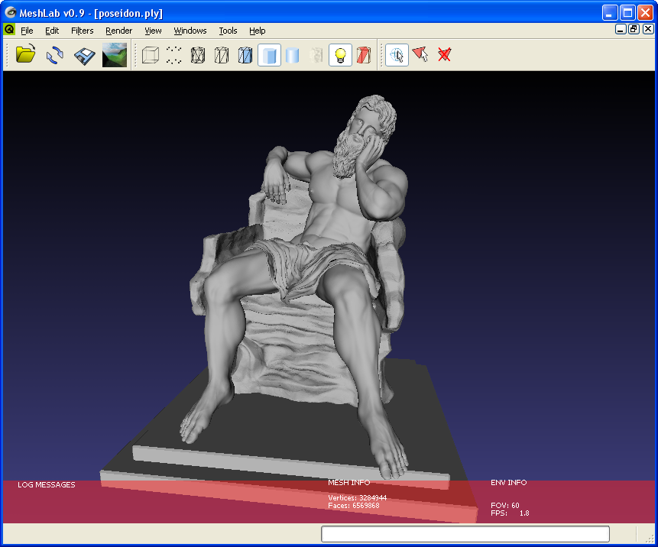Select the Flat Lines render mode
Screen dimensions: 658x547
point(245,55)
